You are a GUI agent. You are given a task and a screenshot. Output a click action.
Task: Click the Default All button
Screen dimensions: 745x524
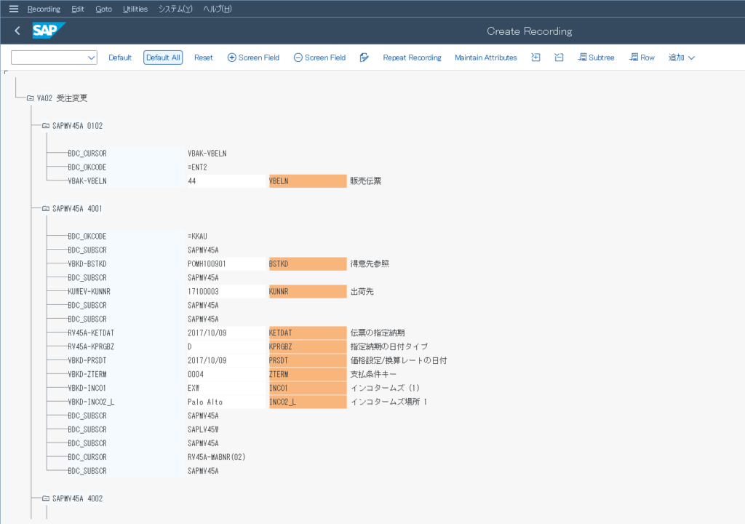(x=162, y=57)
